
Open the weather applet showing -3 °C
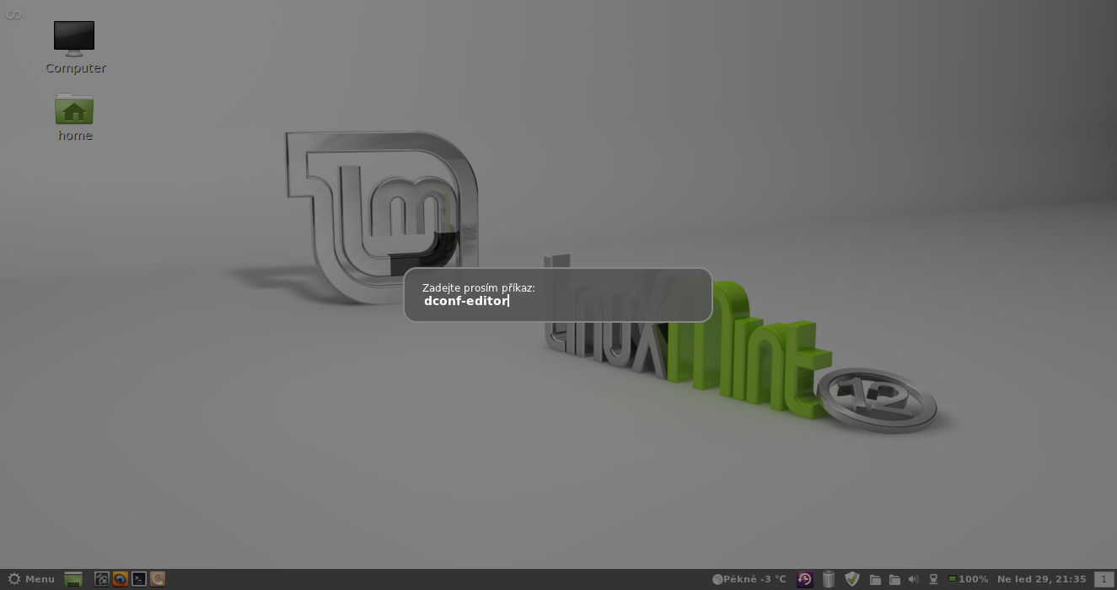coord(749,579)
